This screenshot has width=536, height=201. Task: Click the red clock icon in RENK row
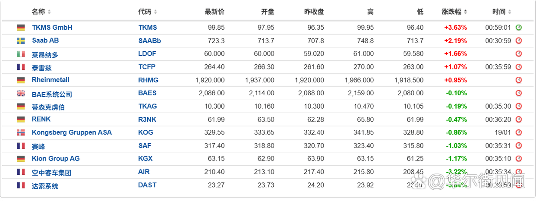tap(519, 119)
